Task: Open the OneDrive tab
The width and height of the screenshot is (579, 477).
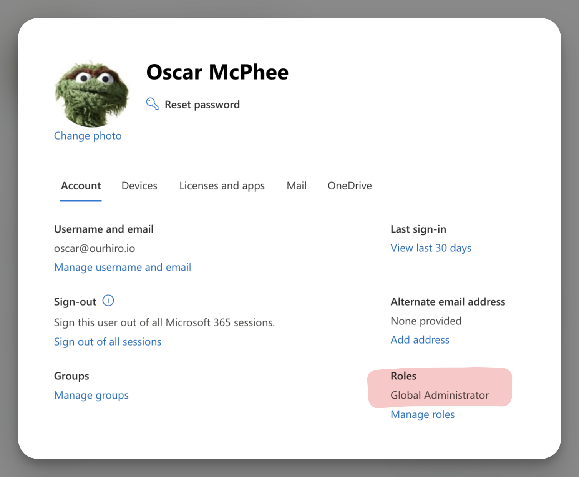Action: pyautogui.click(x=349, y=186)
